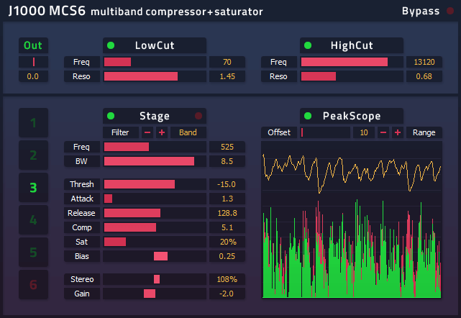Click the Sat slider bar
This screenshot has width=461, height=318.
155,242
